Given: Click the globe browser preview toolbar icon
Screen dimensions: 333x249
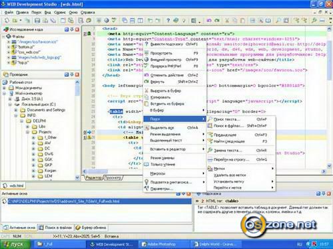Looking at the screenshot, I should coord(107,21).
